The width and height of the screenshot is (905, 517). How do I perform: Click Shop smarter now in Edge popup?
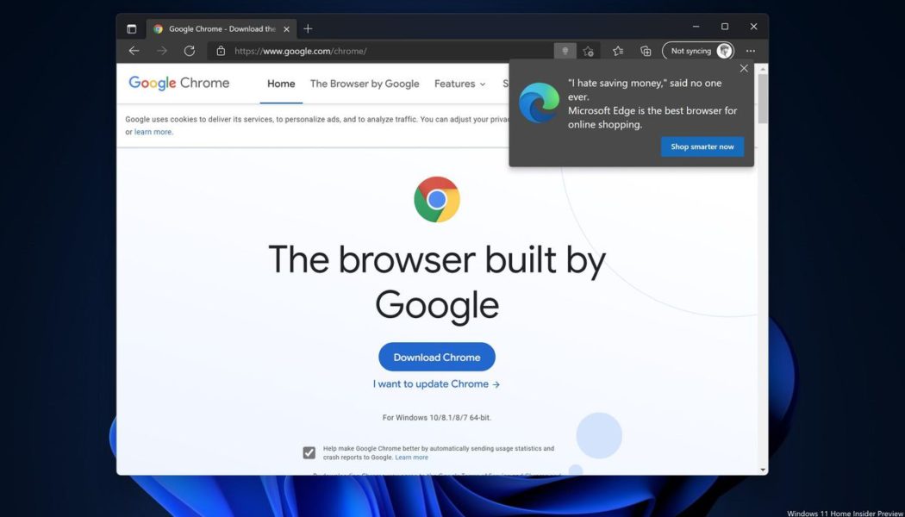point(702,146)
